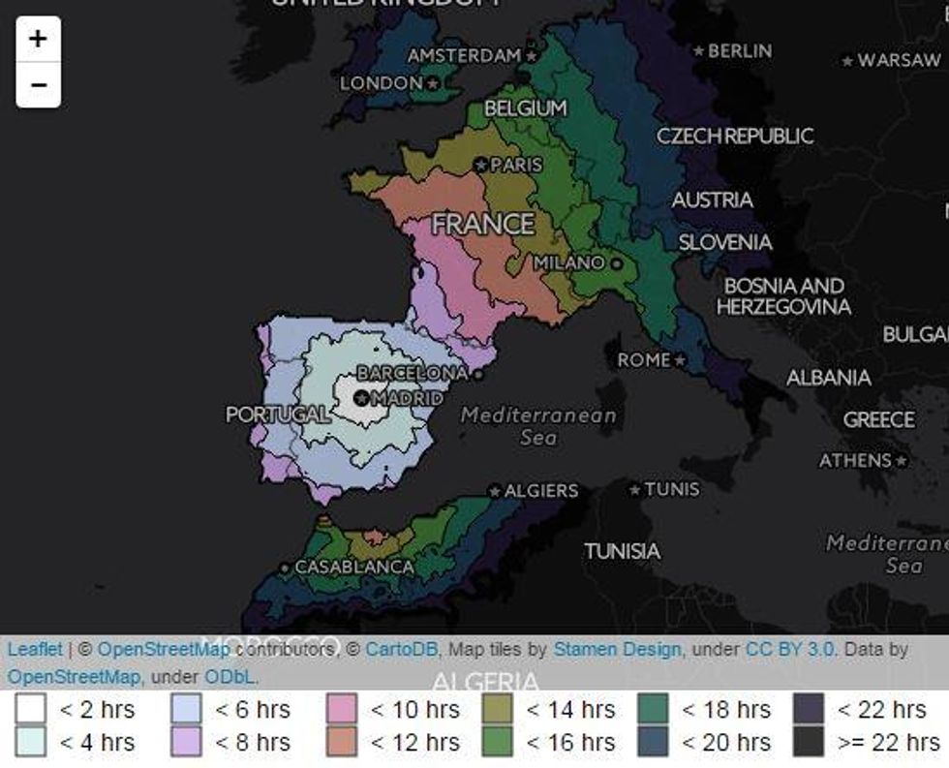The height and width of the screenshot is (768, 949).
Task: Click the Milano city marker
Action: coord(616,263)
